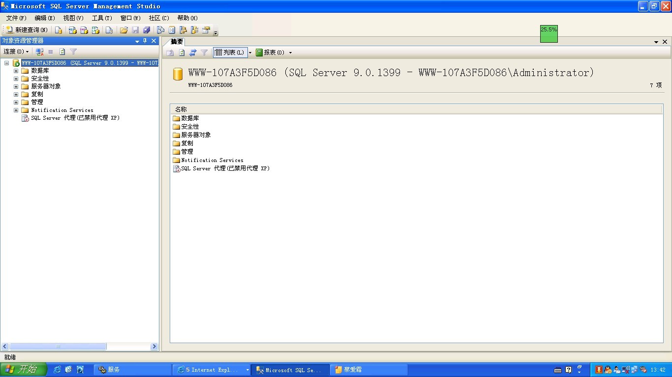The image size is (672, 377).
Task: Expand the Notification Services tree node
Action: [16, 110]
